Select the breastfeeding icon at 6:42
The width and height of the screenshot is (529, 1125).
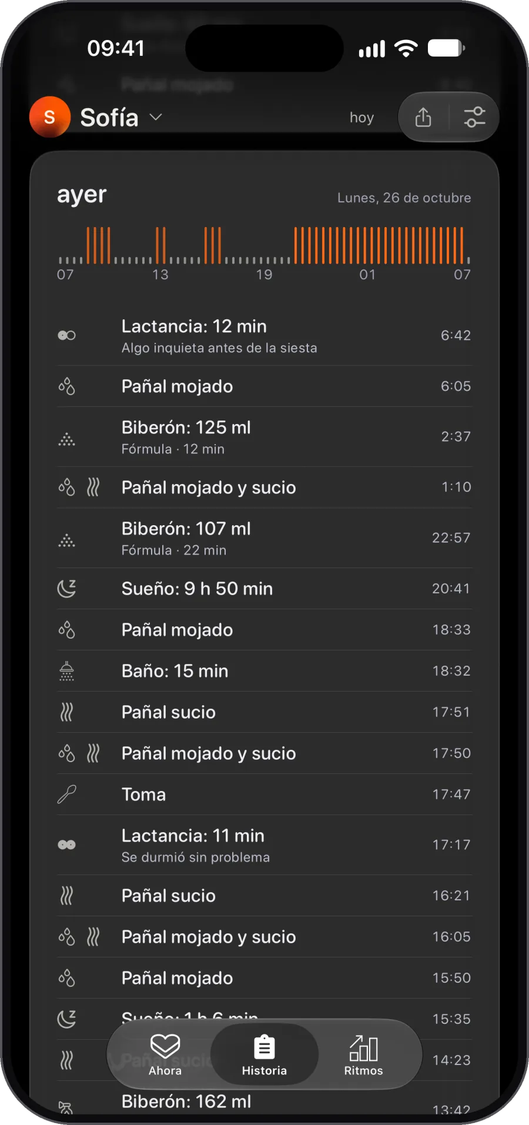click(66, 335)
